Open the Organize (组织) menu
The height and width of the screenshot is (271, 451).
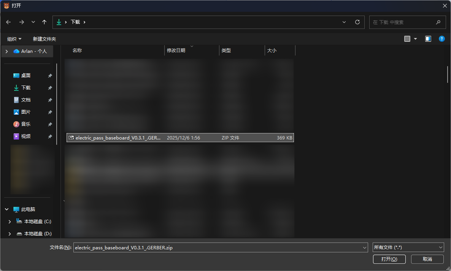[14, 39]
